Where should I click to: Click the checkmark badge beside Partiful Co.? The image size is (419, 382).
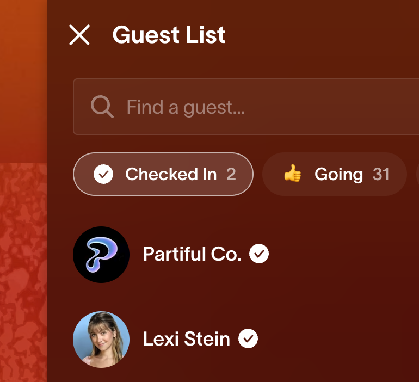259,254
